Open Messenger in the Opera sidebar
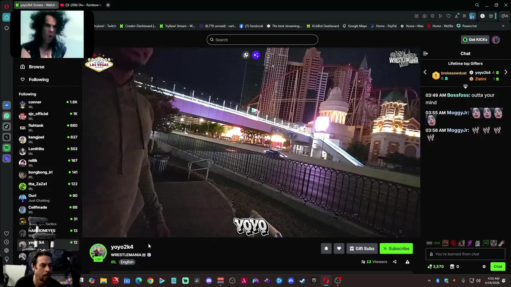 [6, 105]
